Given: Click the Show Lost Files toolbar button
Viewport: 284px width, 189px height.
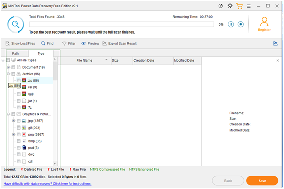Looking at the screenshot, I should [20, 43].
